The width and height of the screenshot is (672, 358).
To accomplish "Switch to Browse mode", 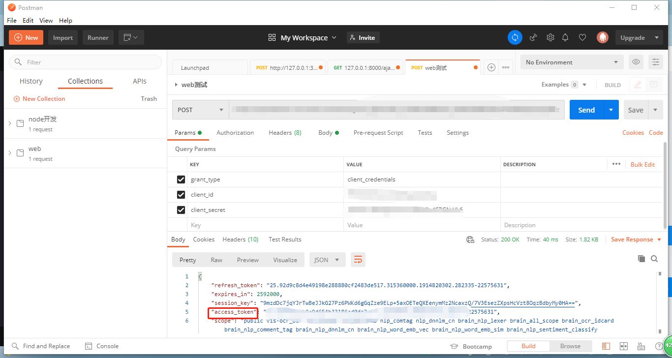I will (x=570, y=346).
